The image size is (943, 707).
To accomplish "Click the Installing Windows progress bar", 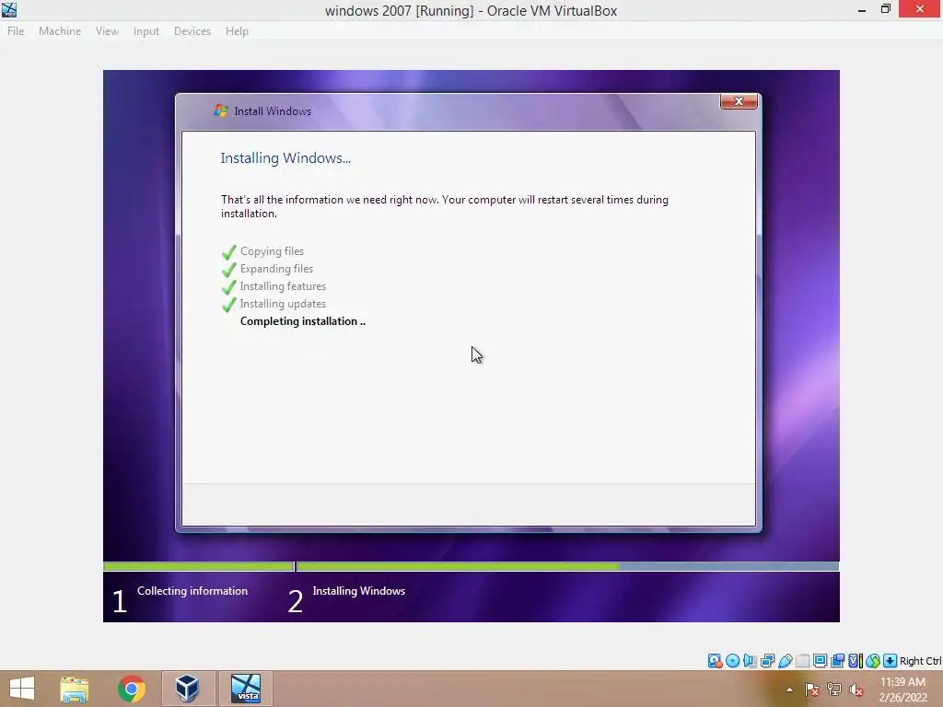I will (567, 566).
